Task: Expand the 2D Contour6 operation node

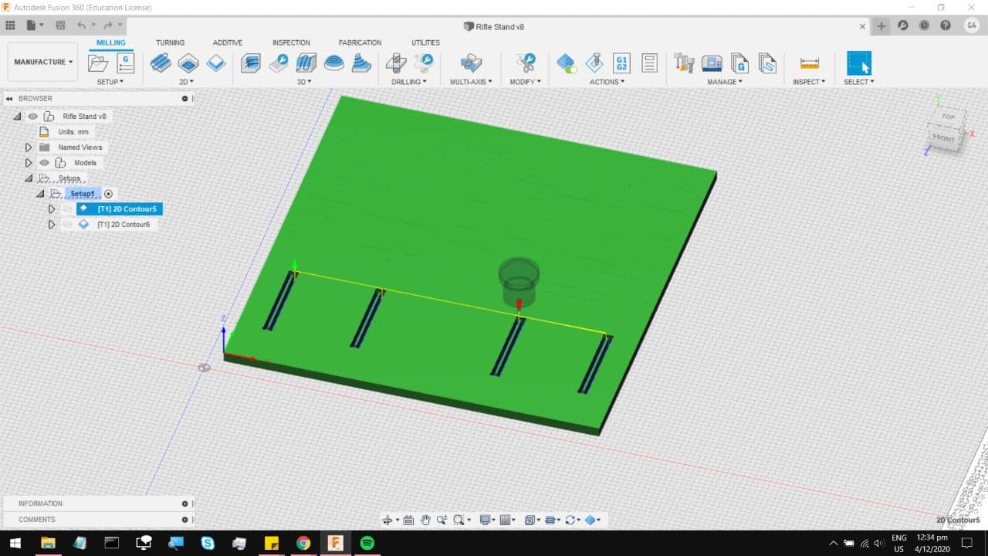Action: pyautogui.click(x=52, y=224)
